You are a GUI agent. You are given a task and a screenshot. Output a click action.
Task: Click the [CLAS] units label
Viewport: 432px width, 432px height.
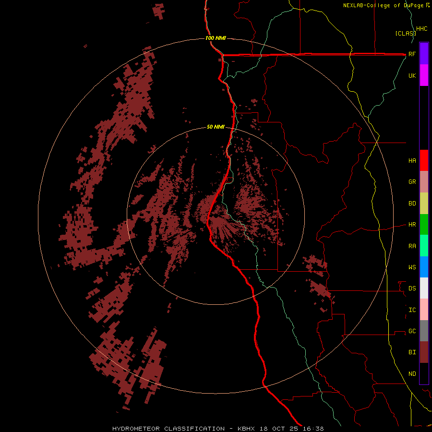click(406, 33)
